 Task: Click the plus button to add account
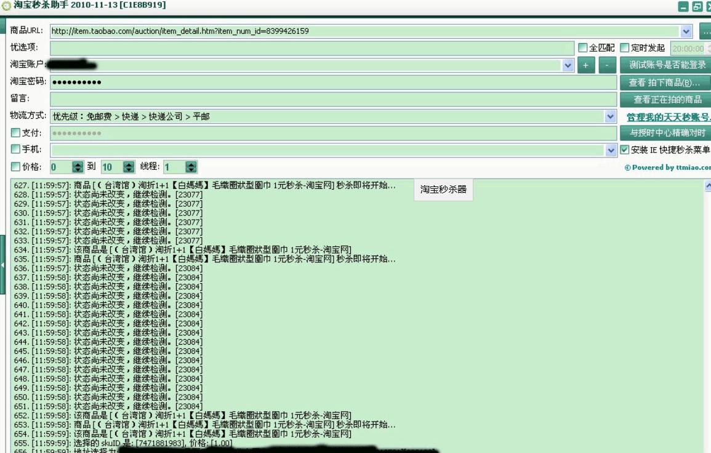(x=586, y=65)
